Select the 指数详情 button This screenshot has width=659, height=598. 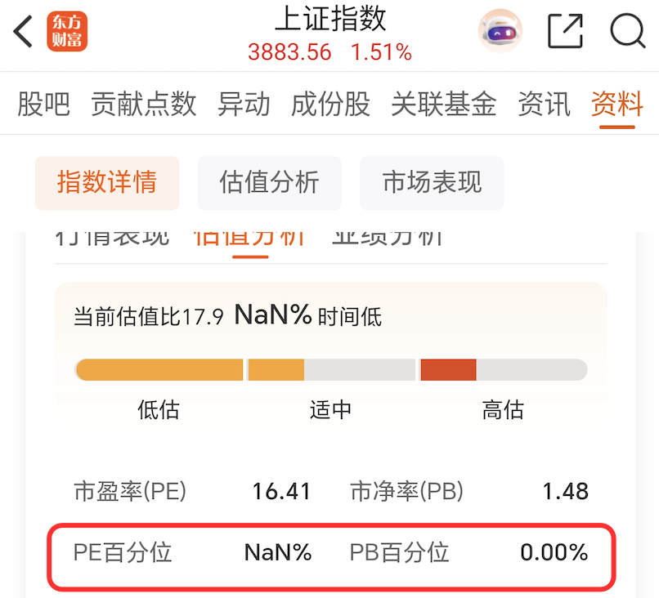(x=107, y=183)
